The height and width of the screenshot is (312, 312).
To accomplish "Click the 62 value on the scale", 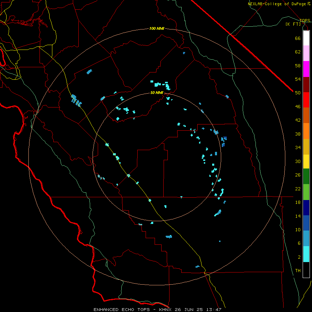I will point(298,52).
